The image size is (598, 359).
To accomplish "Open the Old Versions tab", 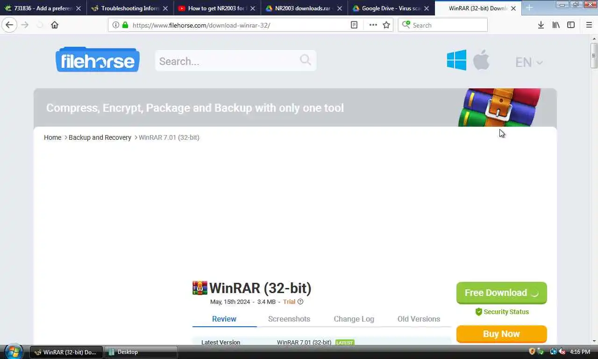I will pos(419,319).
